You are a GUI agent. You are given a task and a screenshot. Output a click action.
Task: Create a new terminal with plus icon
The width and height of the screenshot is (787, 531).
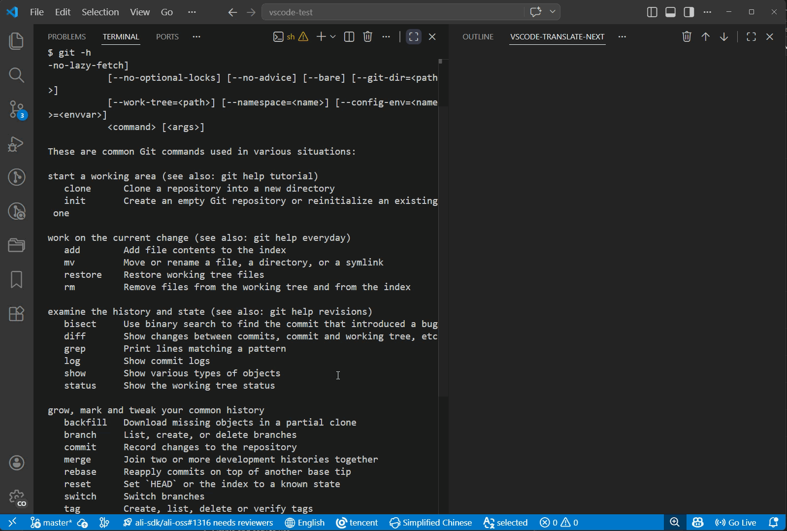click(x=321, y=36)
